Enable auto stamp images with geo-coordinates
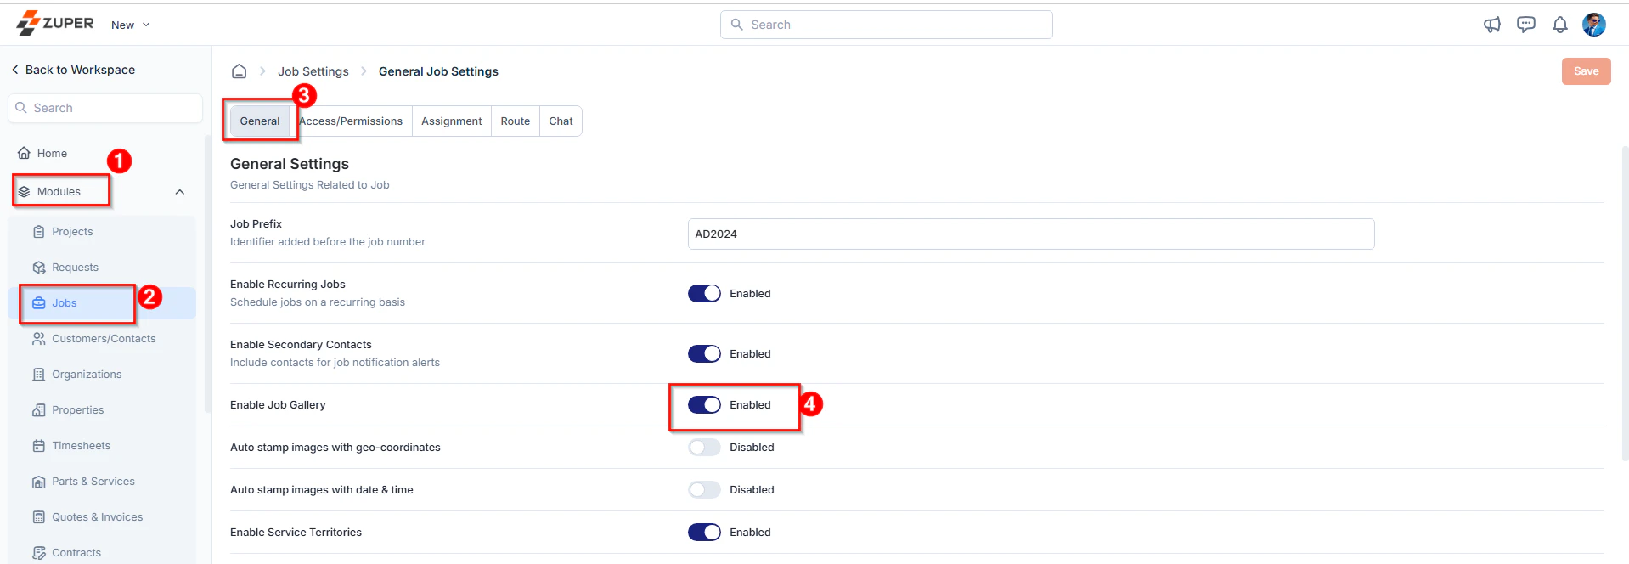Viewport: 1629px width, 564px height. [704, 447]
